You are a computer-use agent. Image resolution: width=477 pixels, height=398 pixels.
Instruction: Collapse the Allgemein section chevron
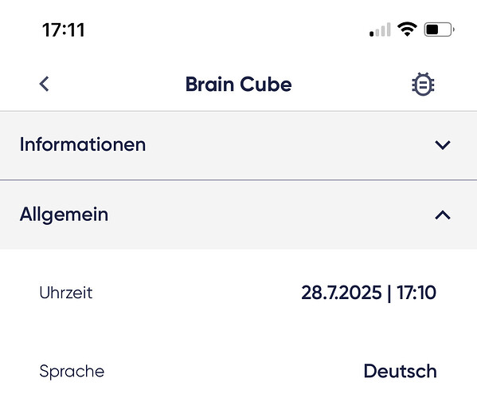pyautogui.click(x=443, y=215)
